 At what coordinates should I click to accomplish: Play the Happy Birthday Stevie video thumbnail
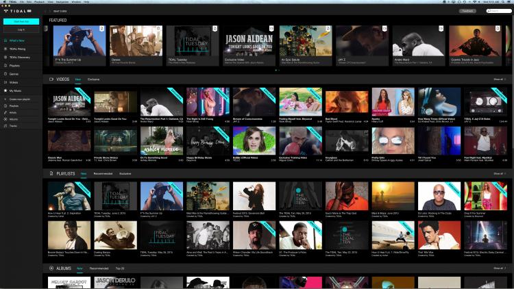[x=208, y=141]
